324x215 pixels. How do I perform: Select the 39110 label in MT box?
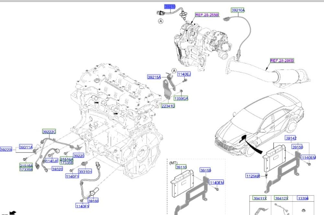pos(181,167)
